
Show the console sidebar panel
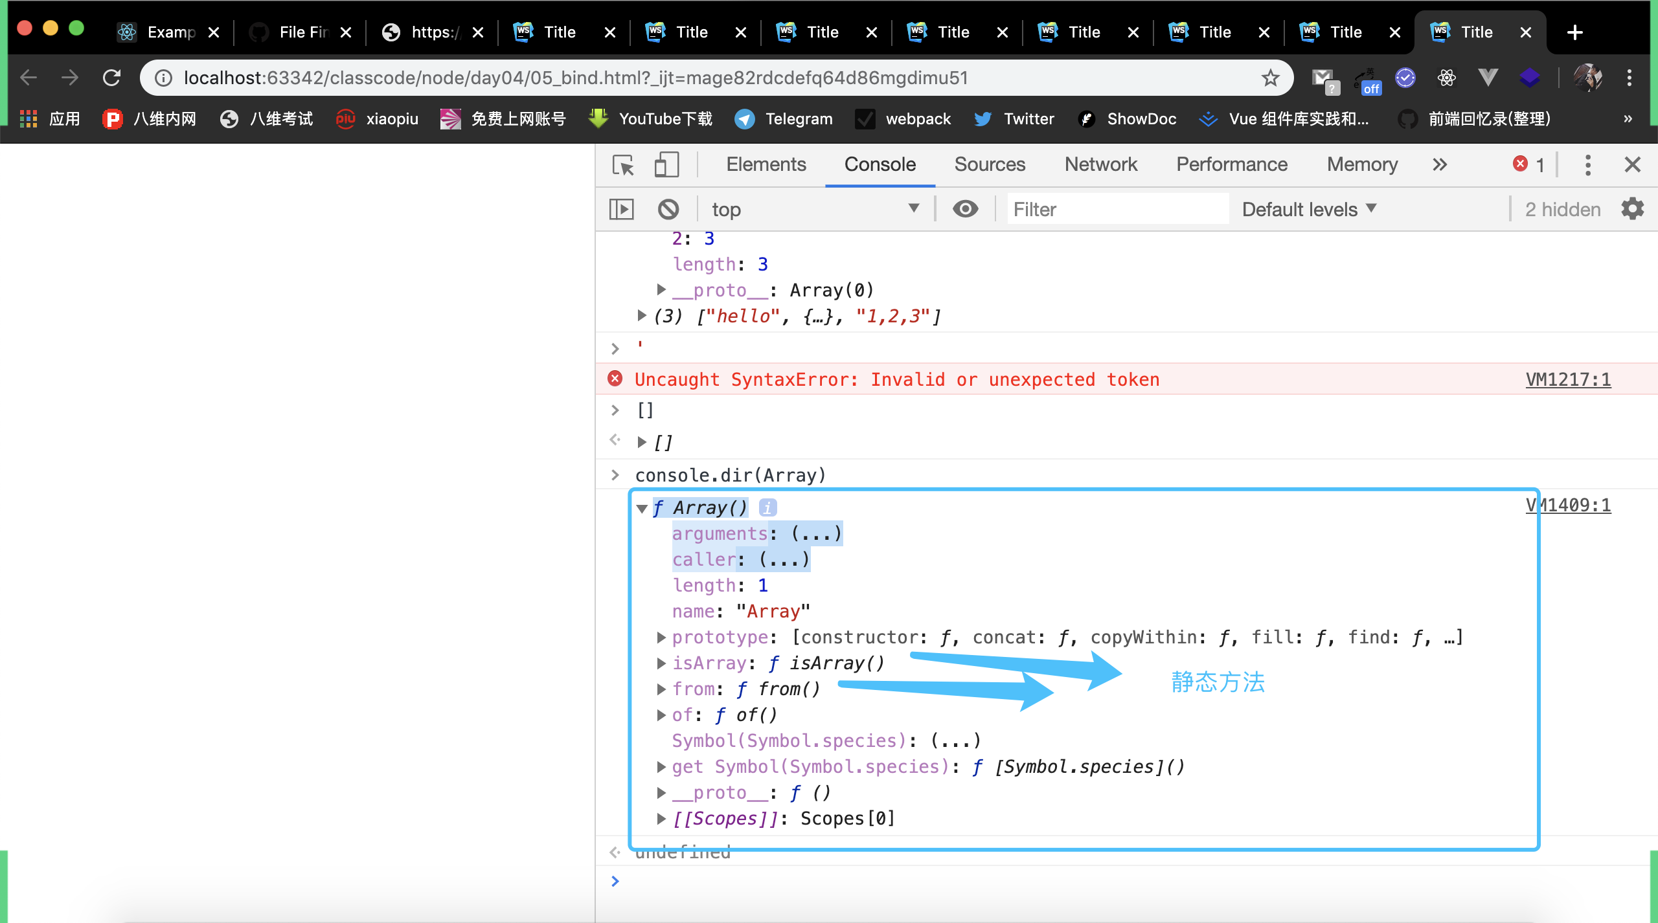tap(621, 208)
